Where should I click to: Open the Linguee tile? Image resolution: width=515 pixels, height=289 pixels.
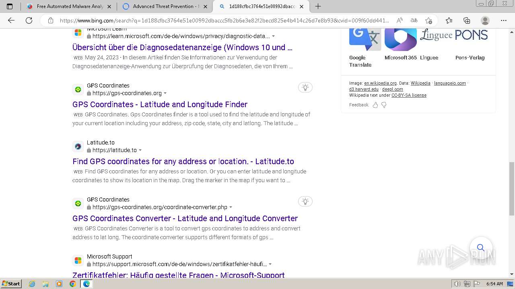(436, 45)
